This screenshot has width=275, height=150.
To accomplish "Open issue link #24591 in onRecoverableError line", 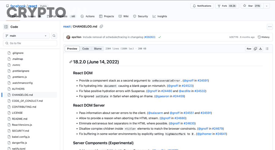I will point(203,81).
